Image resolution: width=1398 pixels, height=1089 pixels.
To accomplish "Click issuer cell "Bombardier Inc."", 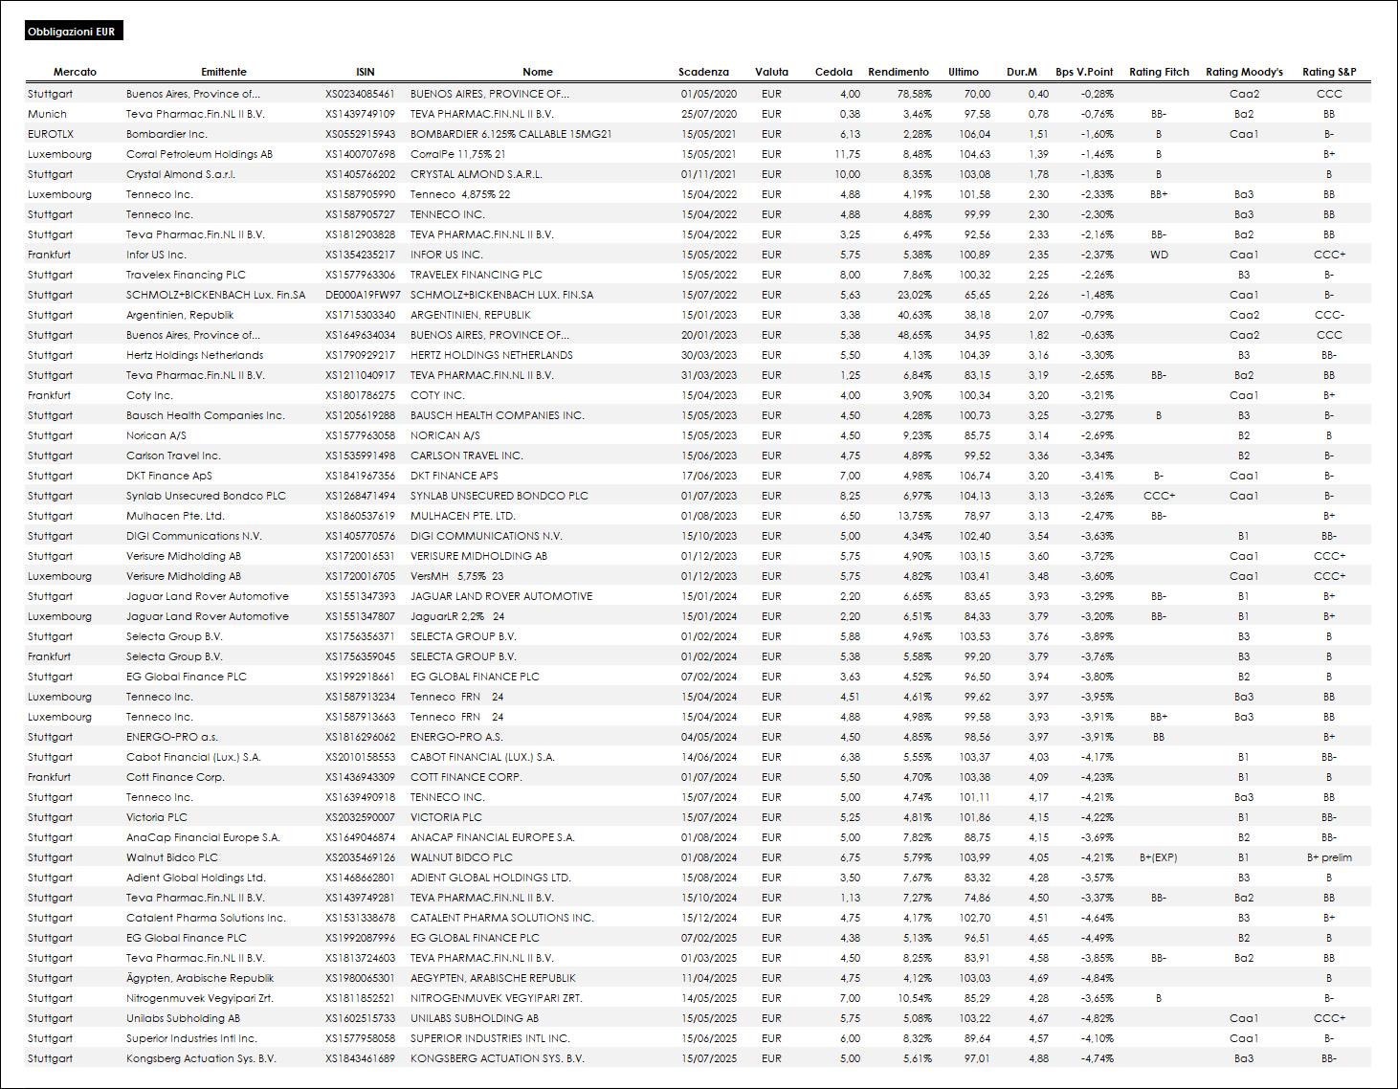I will [166, 134].
